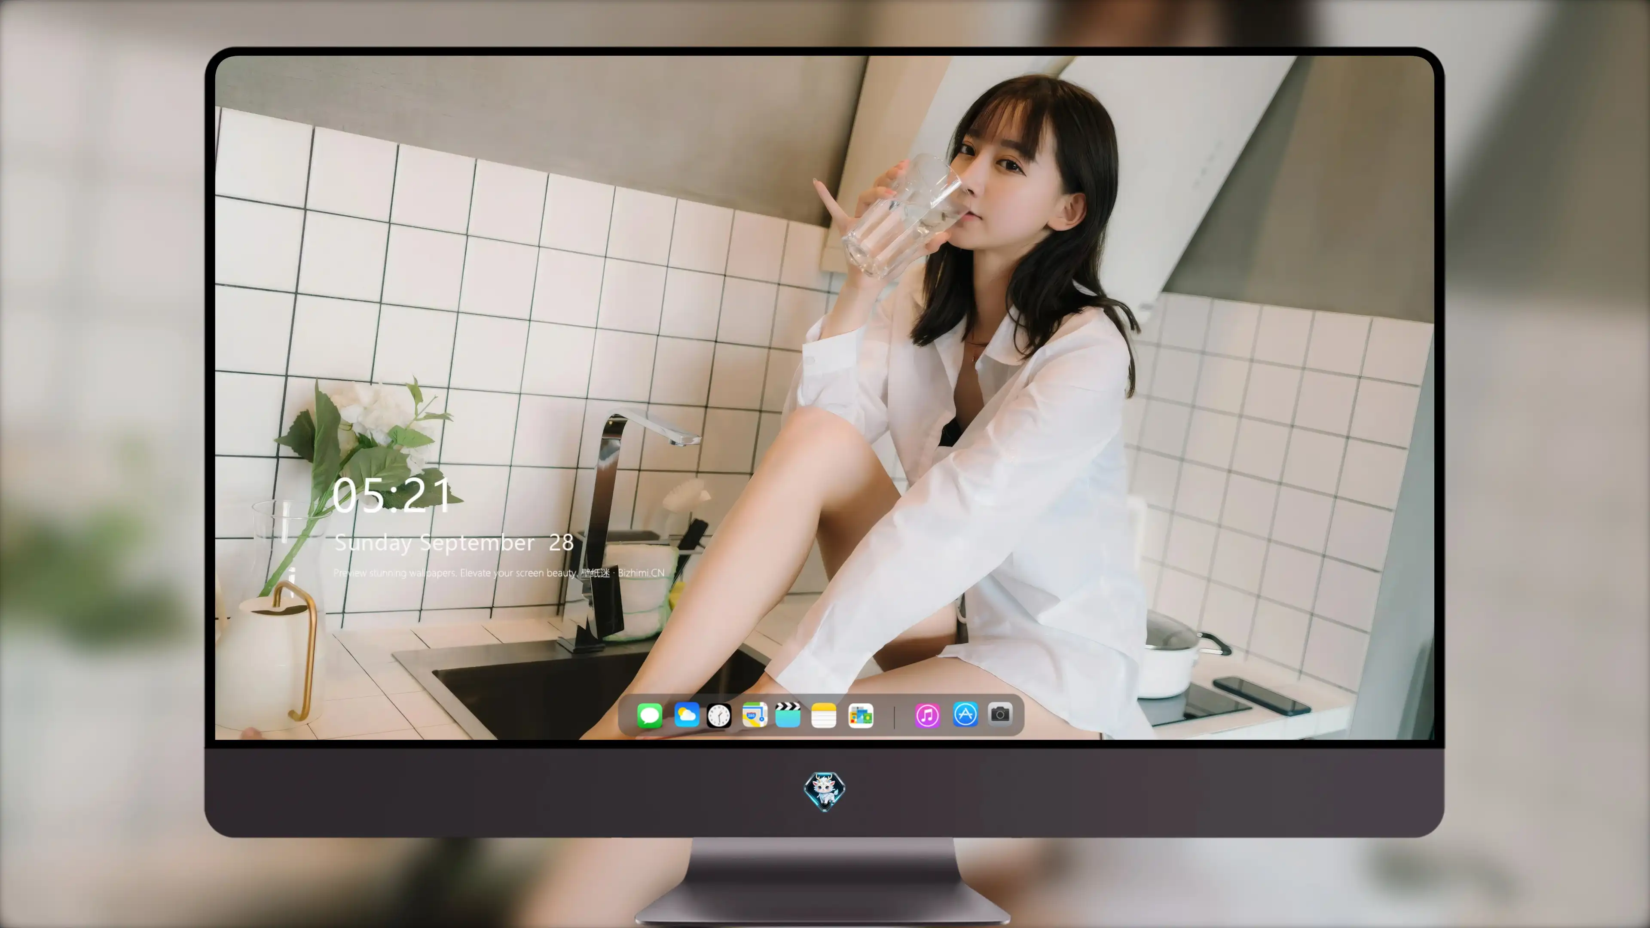This screenshot has width=1650, height=928.
Task: Click the Bizhimi.CN wallpaper caption text
Action: click(x=499, y=573)
